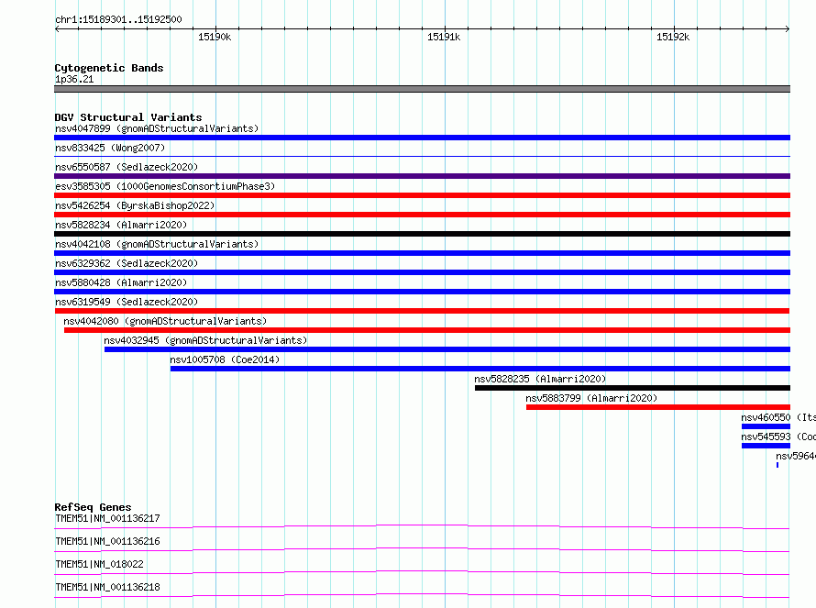Click the 15192k ruler tick label

pyautogui.click(x=673, y=37)
